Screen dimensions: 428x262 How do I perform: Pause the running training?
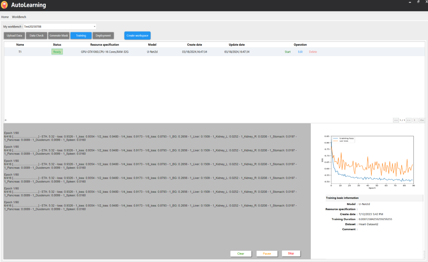(267, 253)
